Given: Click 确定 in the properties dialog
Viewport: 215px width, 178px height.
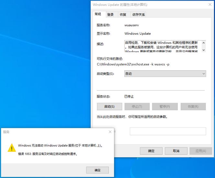Looking at the screenshot, I should [151, 151].
